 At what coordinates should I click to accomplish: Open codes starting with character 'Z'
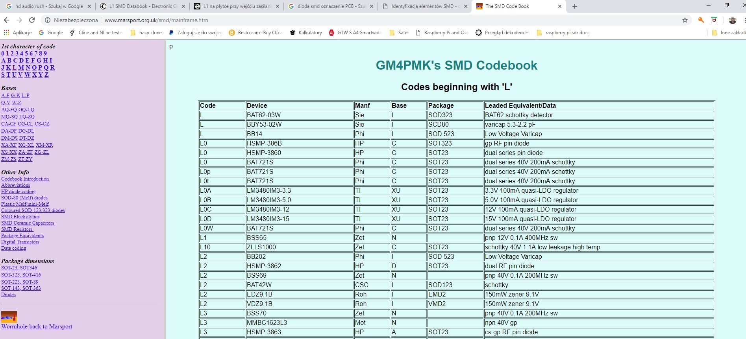(x=46, y=75)
